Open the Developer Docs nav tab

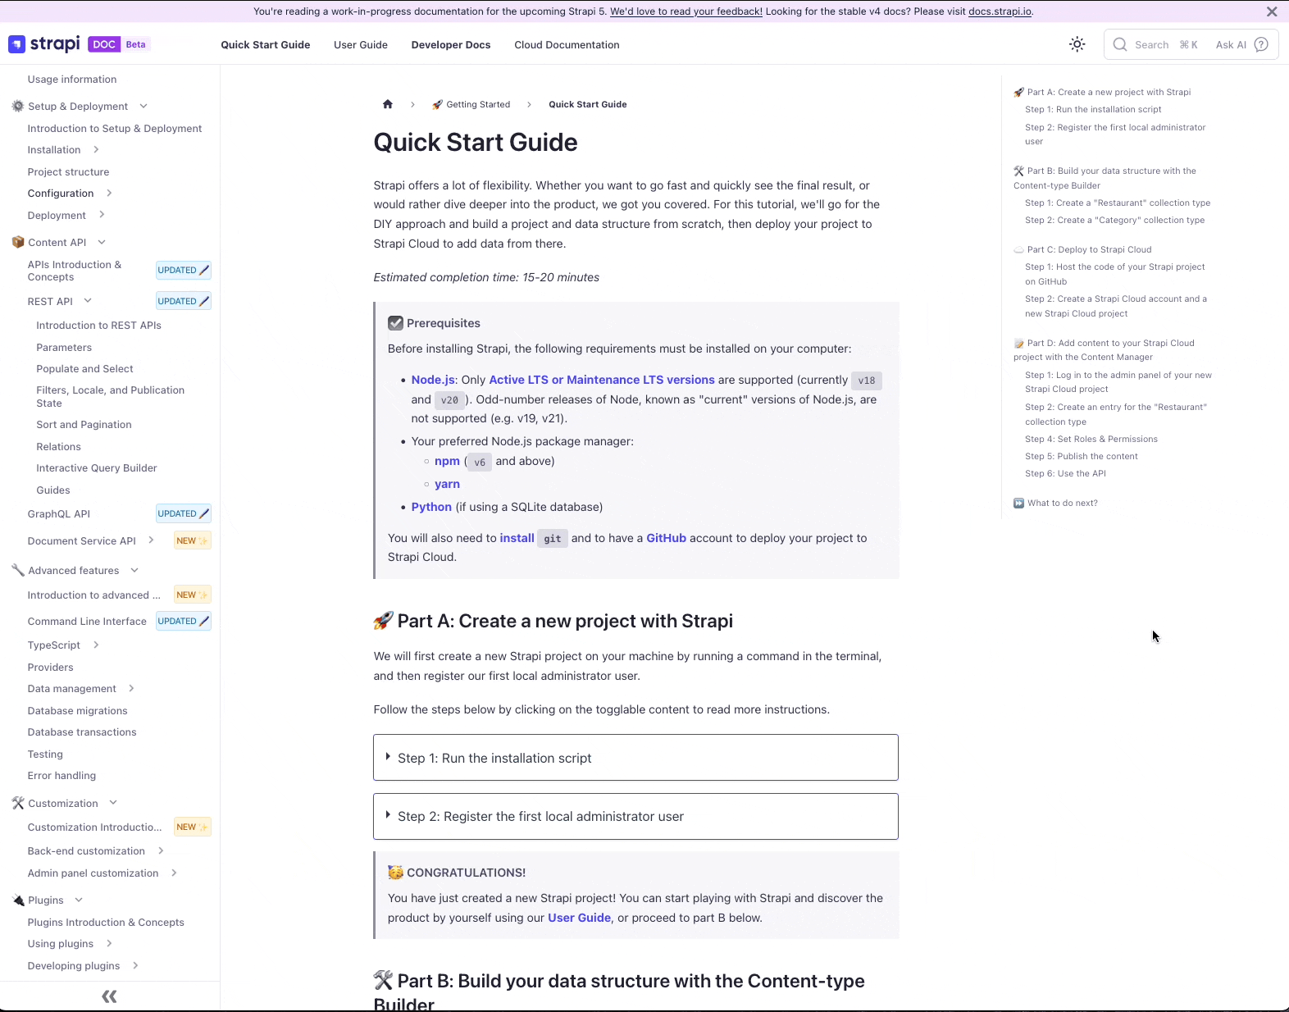pos(451,45)
